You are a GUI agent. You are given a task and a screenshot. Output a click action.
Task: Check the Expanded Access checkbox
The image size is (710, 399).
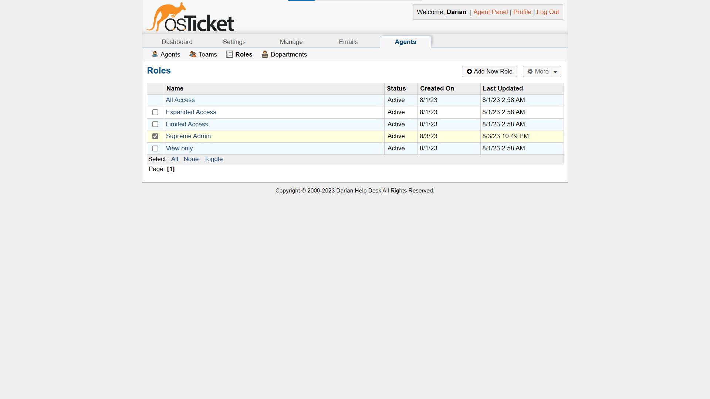pyautogui.click(x=155, y=112)
